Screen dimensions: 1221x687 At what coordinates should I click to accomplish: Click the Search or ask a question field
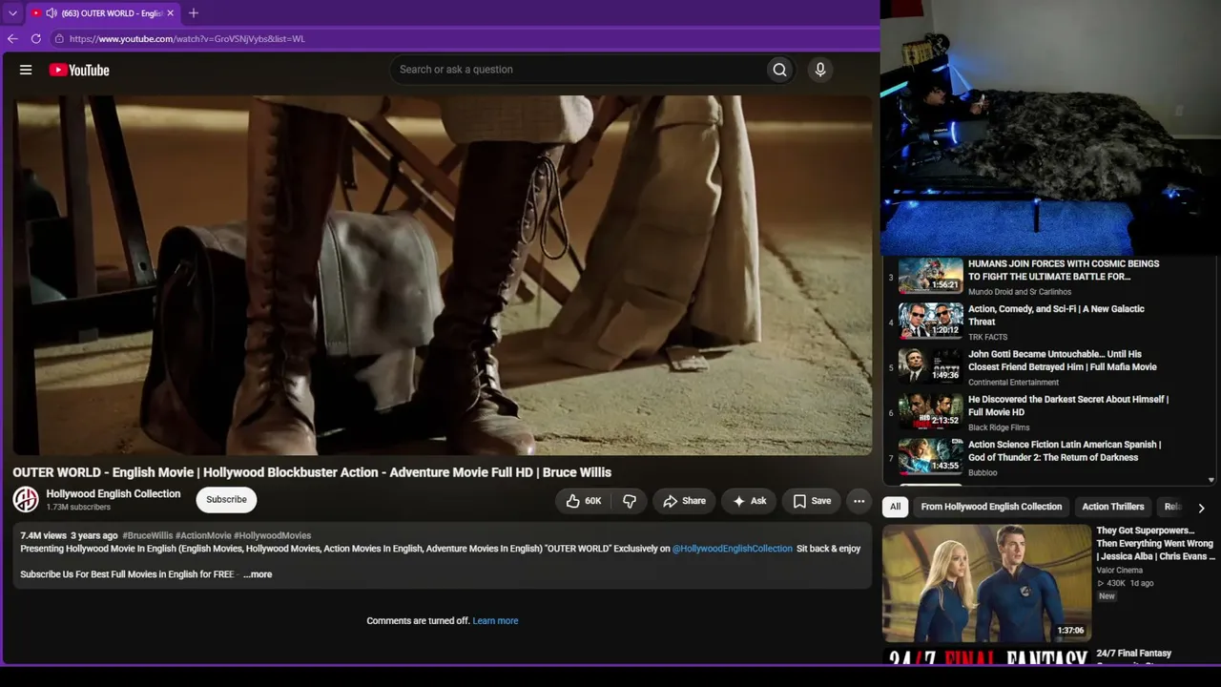577,70
